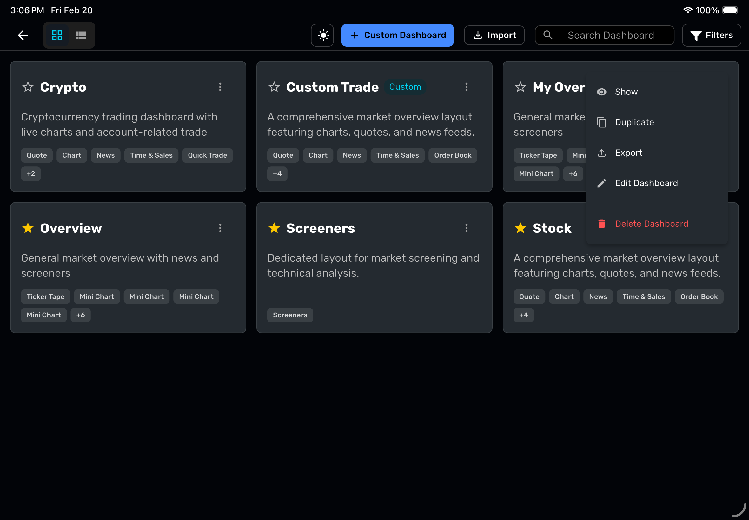Toggle light theme with the sun icon
Screen dimensions: 749x520
click(x=322, y=35)
